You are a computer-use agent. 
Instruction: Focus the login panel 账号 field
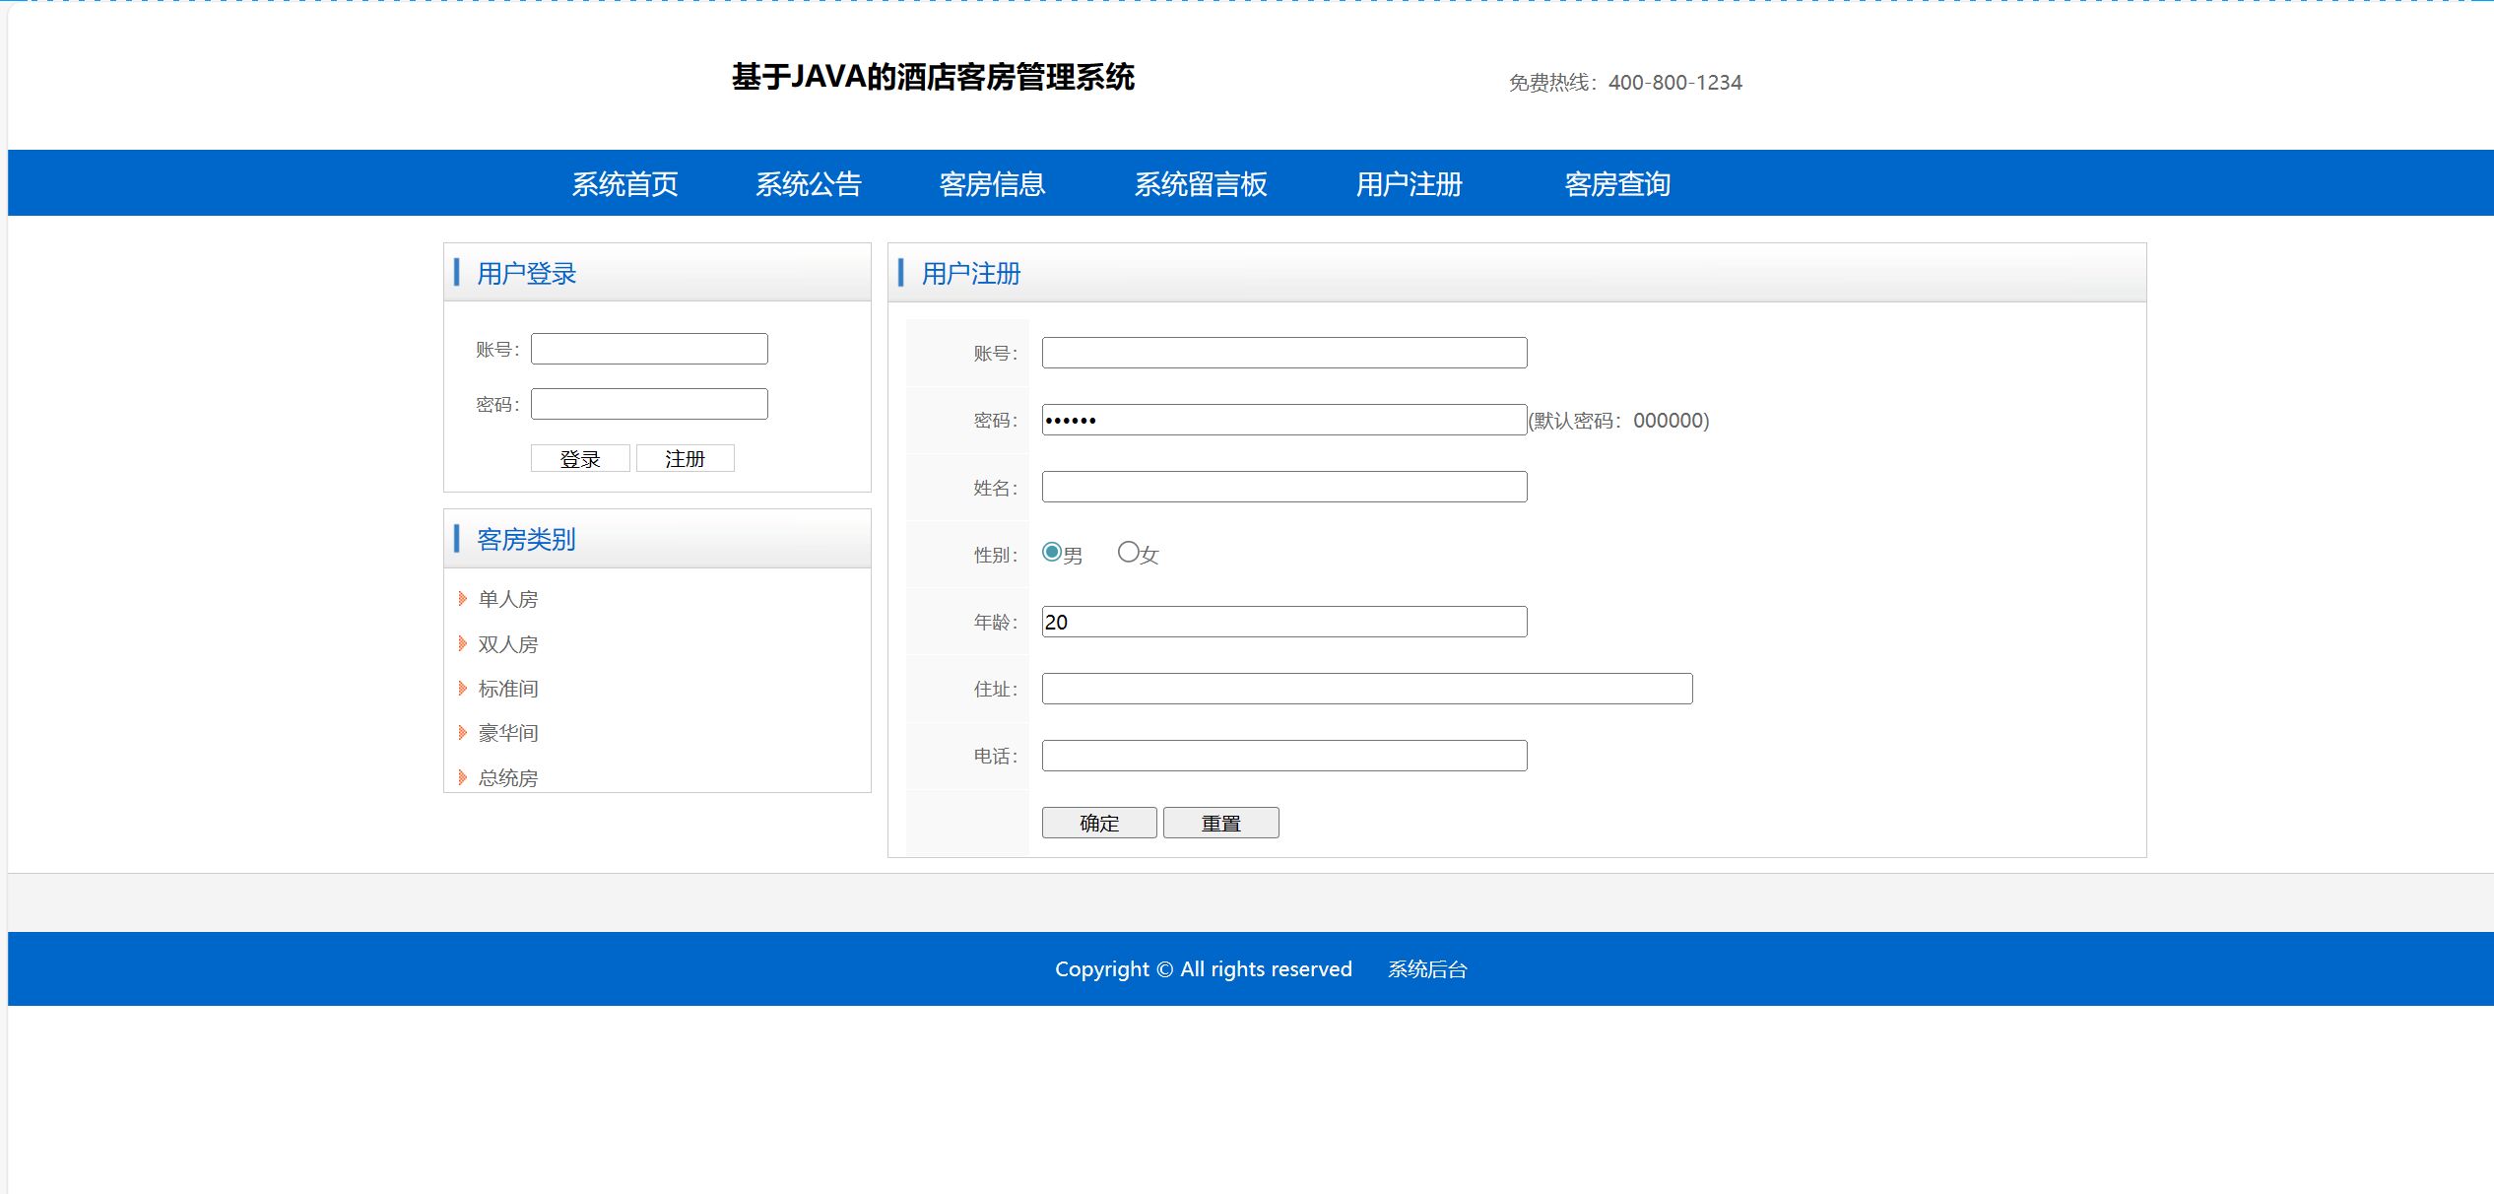coord(649,349)
